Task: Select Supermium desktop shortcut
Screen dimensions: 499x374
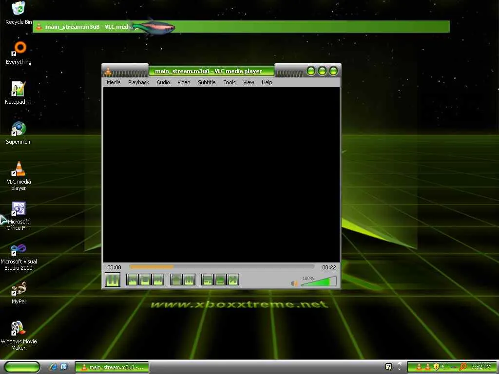Action: (19, 133)
